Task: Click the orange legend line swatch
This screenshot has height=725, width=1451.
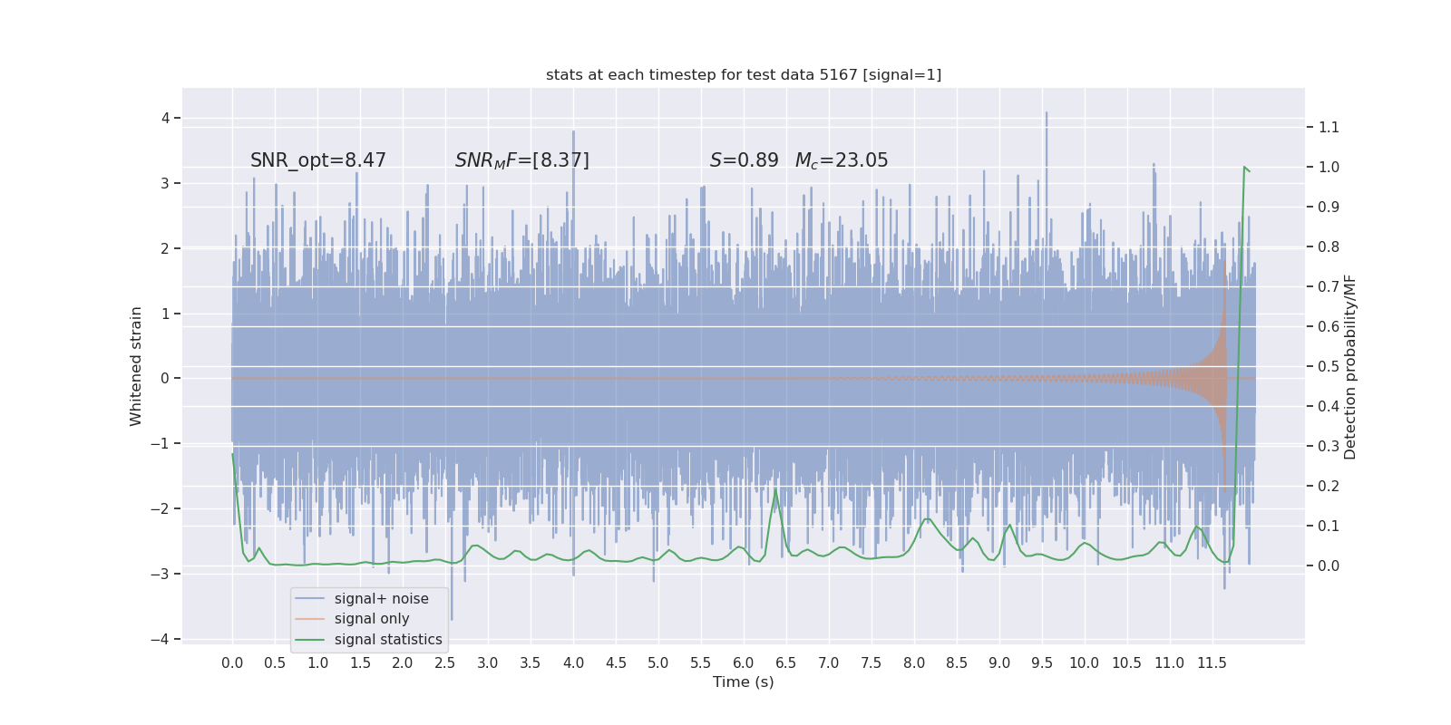Action: click(x=310, y=619)
